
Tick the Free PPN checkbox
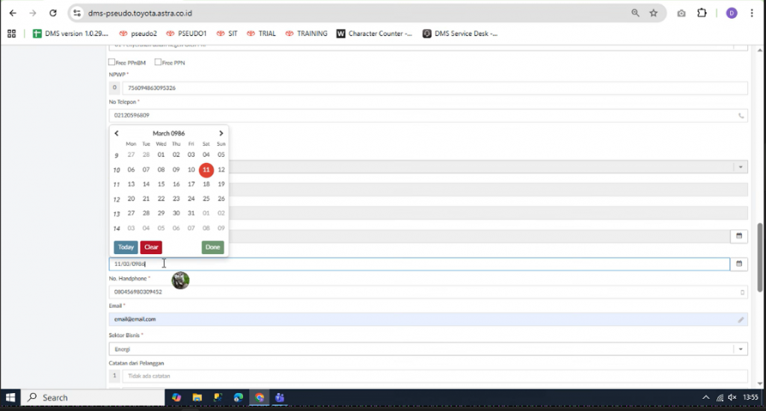(158, 63)
